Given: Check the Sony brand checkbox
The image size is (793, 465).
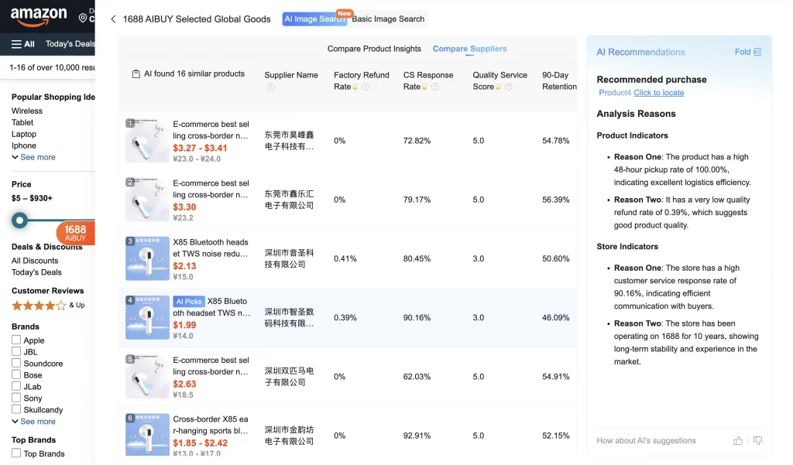Looking at the screenshot, I should pos(16,398).
